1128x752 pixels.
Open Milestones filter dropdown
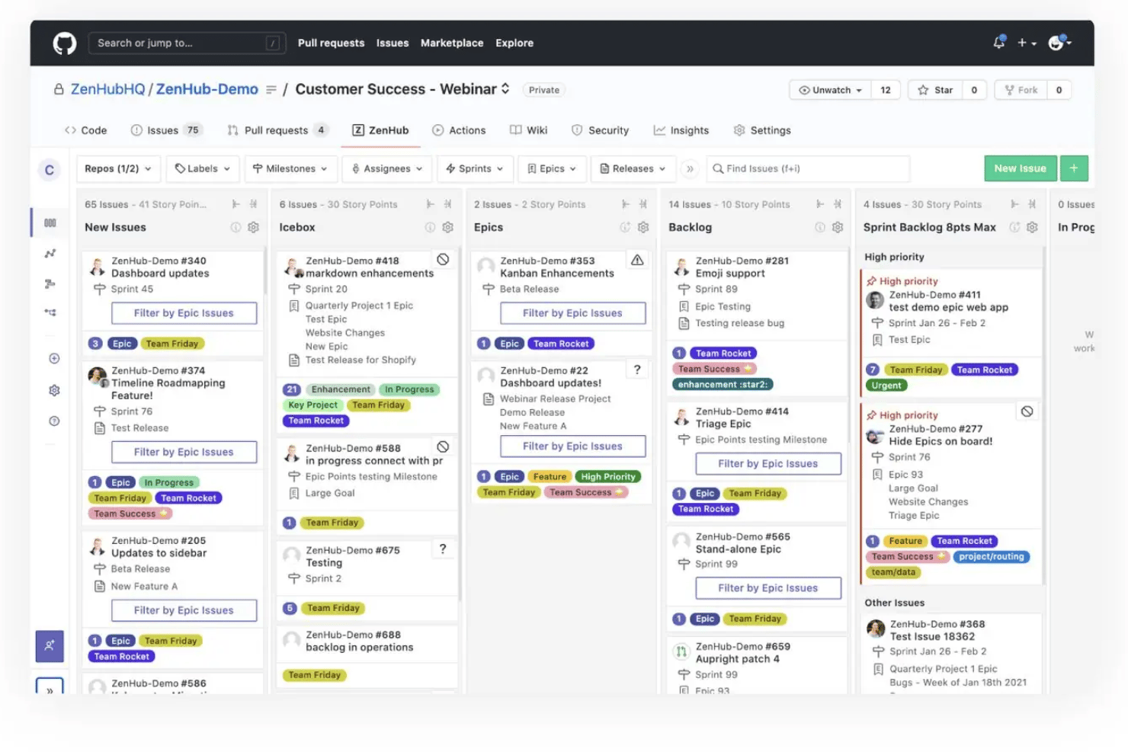coord(290,168)
